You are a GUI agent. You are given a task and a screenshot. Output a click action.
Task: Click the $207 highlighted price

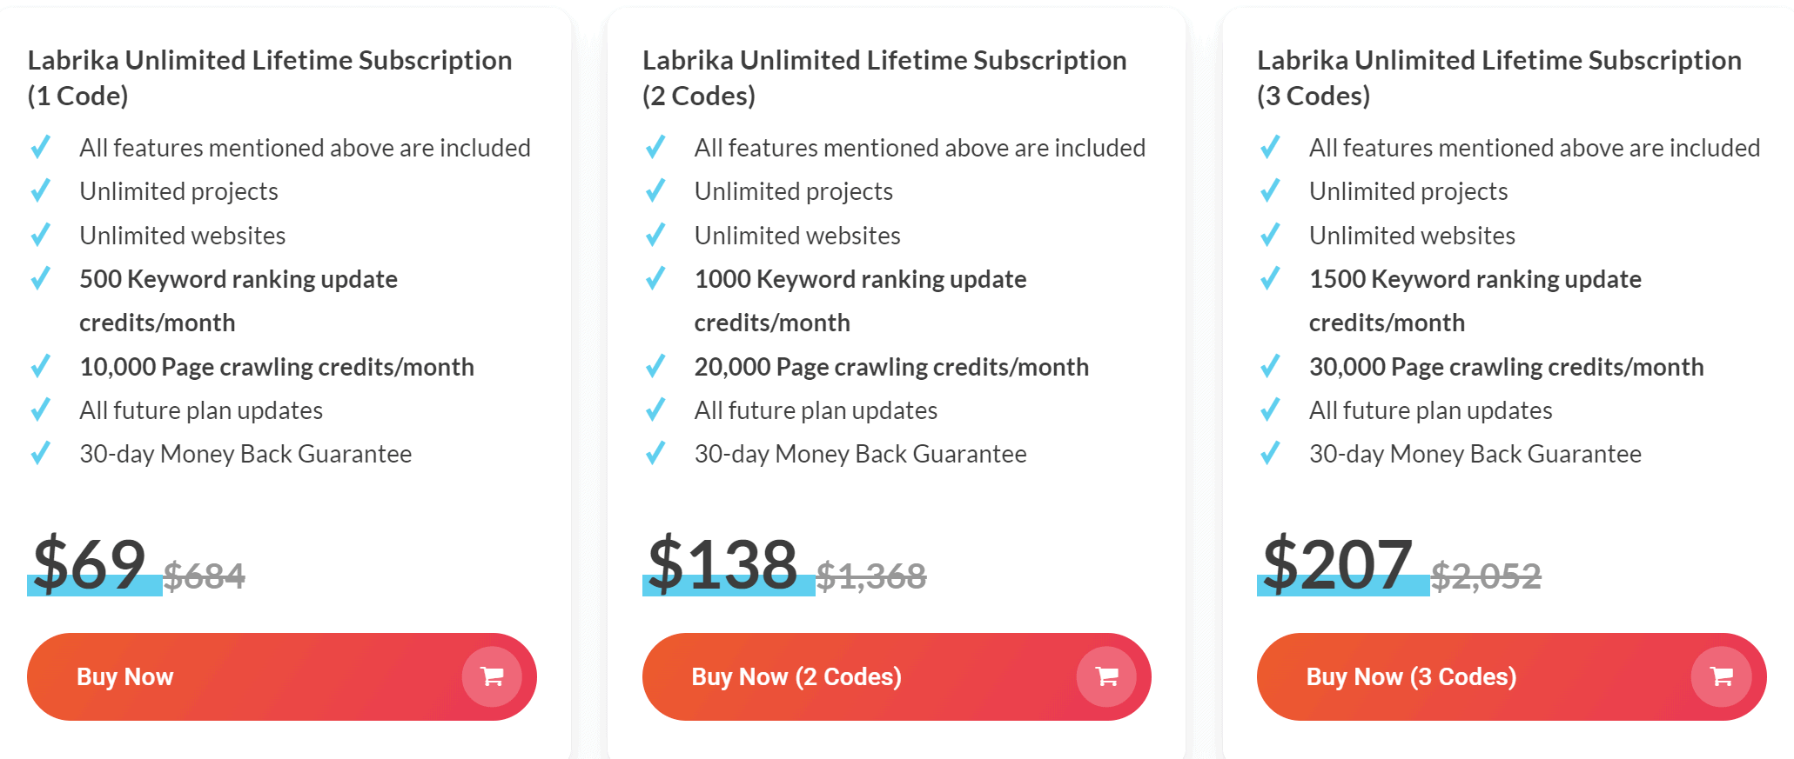[1338, 563]
